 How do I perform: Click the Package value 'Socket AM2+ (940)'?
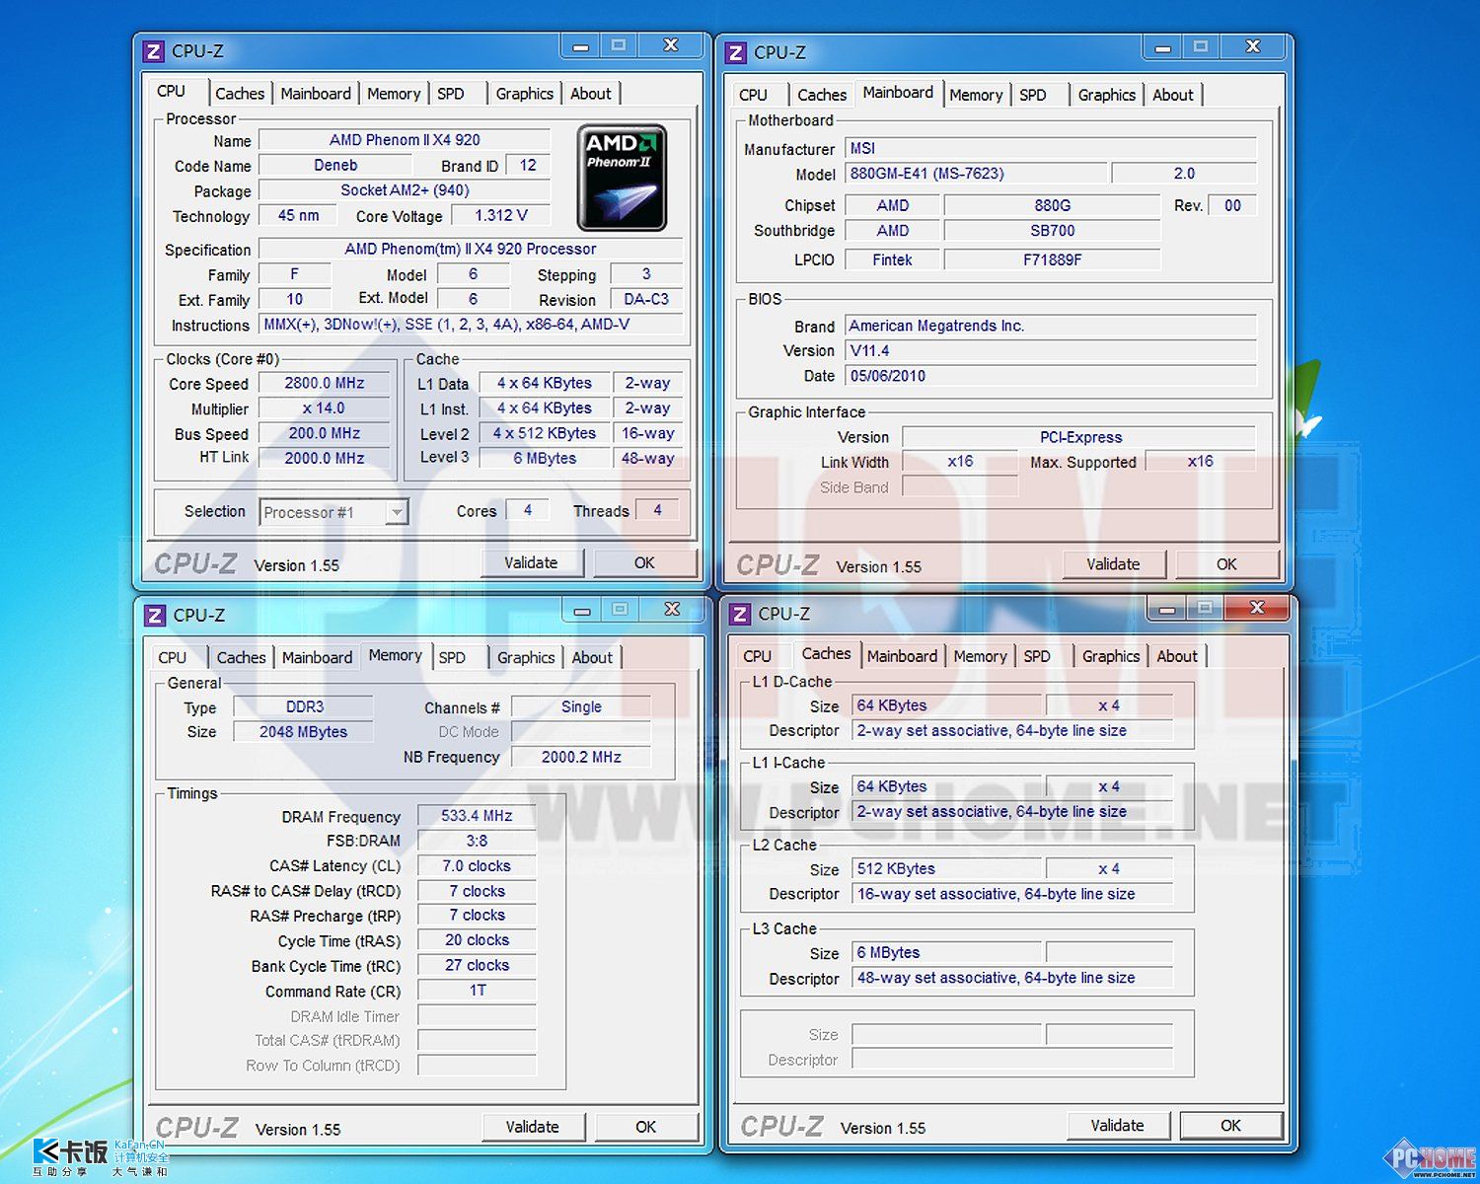(x=405, y=190)
